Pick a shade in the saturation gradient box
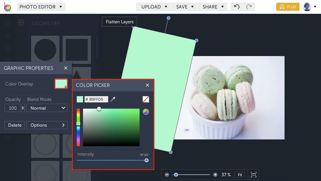 coord(111,128)
